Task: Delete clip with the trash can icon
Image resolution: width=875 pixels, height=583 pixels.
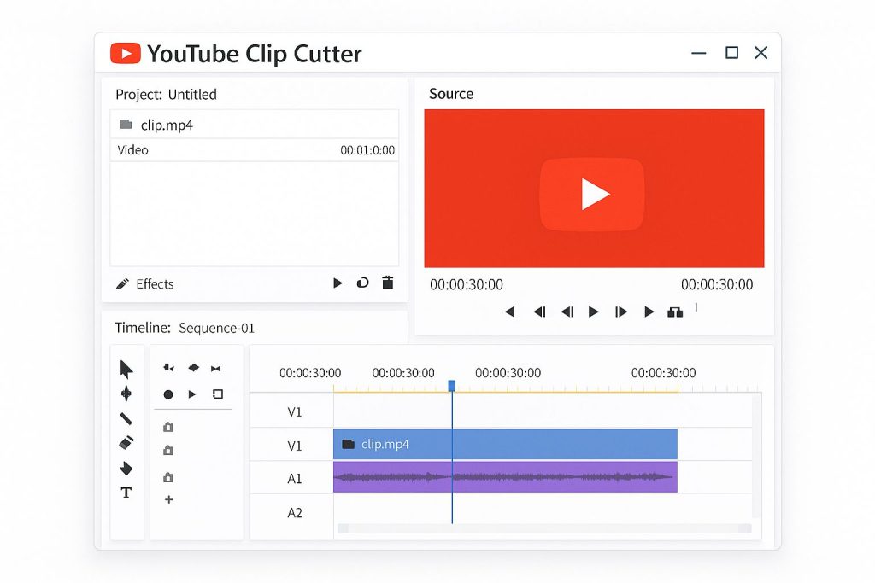Action: [x=388, y=282]
